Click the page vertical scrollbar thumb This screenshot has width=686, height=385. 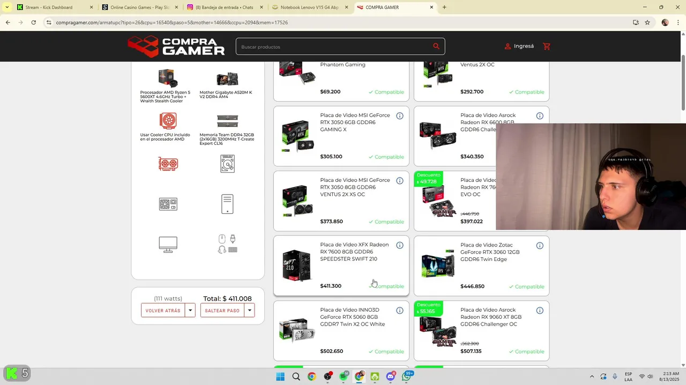(683, 82)
